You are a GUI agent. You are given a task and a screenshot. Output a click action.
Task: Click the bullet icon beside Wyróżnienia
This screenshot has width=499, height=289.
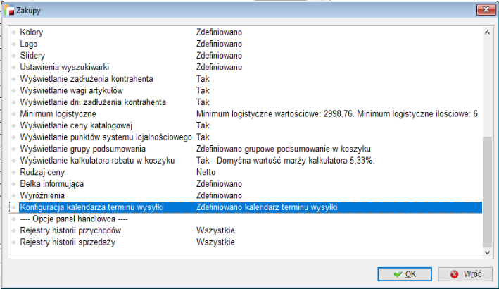[13, 195]
